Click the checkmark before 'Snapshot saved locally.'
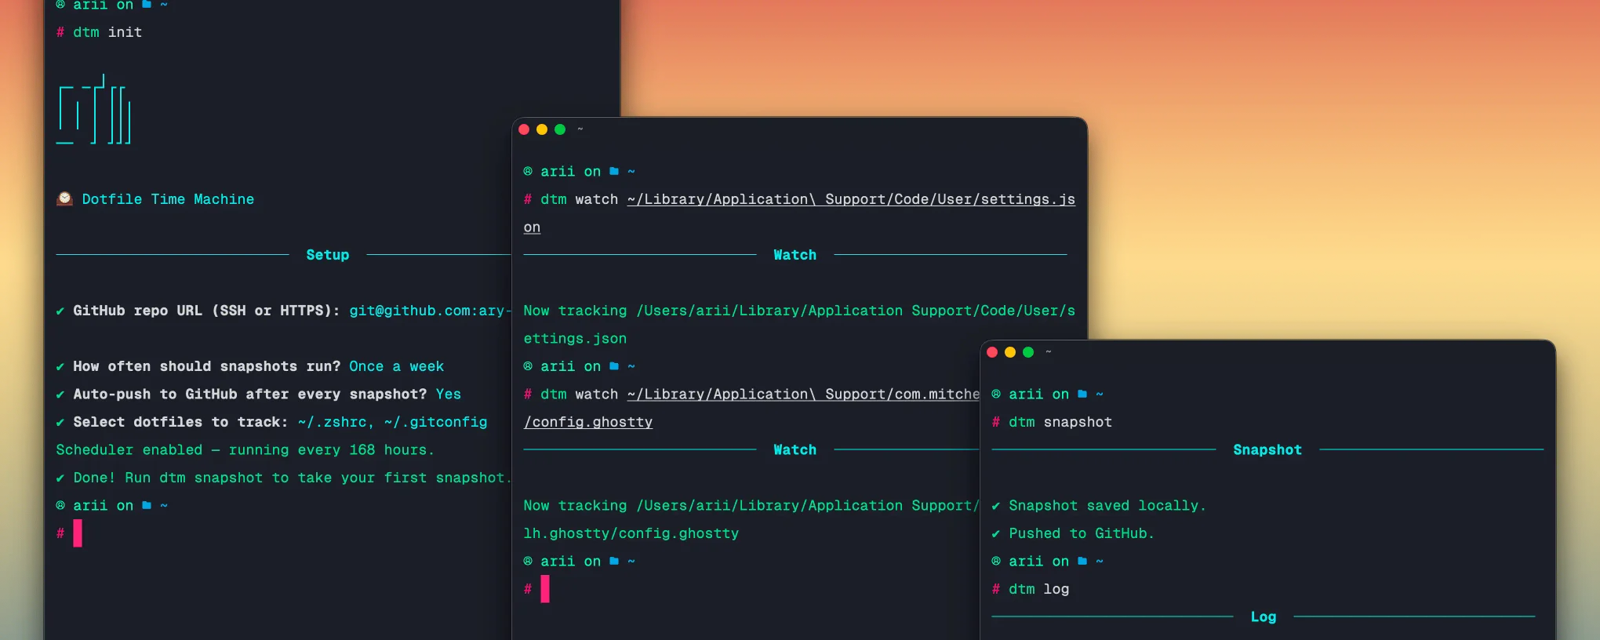 point(995,506)
